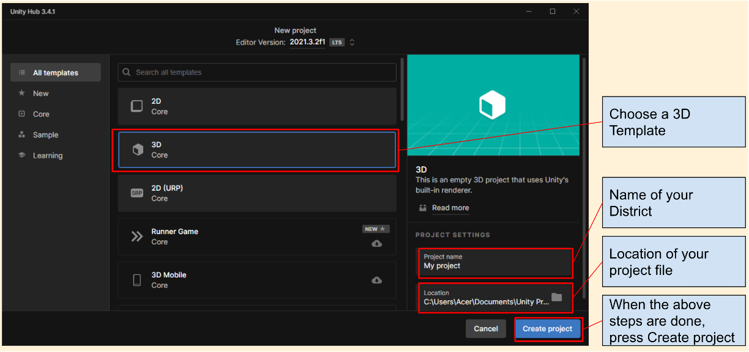Image resolution: width=749 pixels, height=352 pixels.
Task: Click the NEW badge on Runner Game
Action: pos(375,229)
